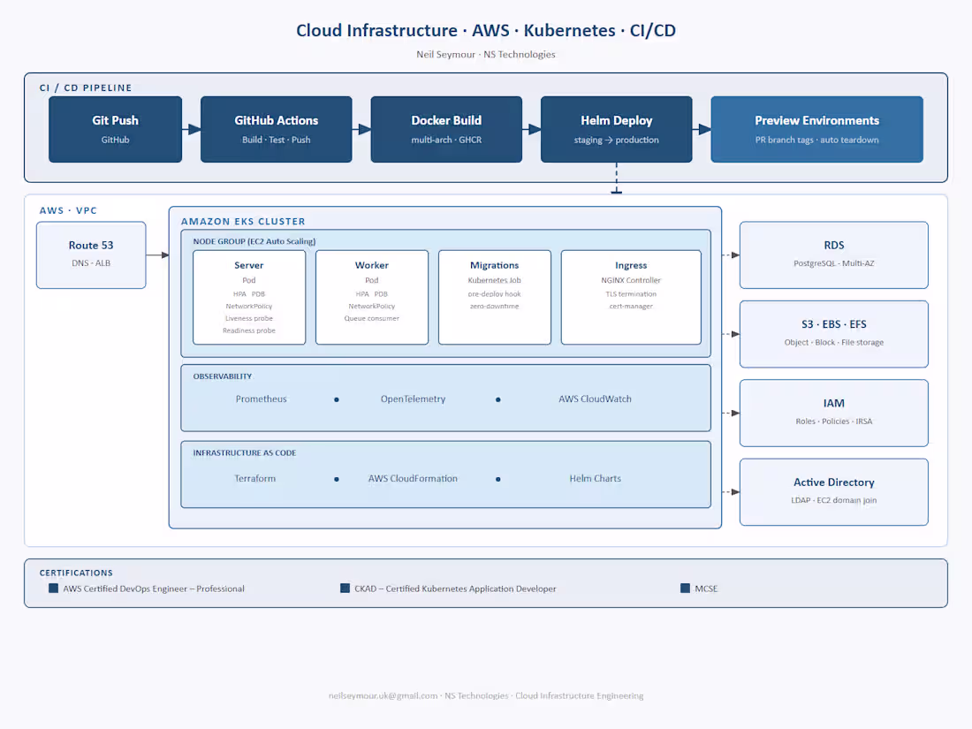This screenshot has width=972, height=729.
Task: Click the Preview Environments box
Action: point(816,129)
